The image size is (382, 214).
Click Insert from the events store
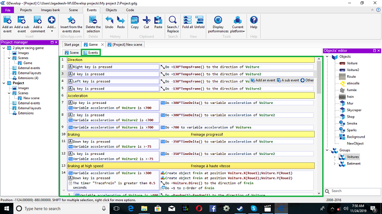[71, 20]
